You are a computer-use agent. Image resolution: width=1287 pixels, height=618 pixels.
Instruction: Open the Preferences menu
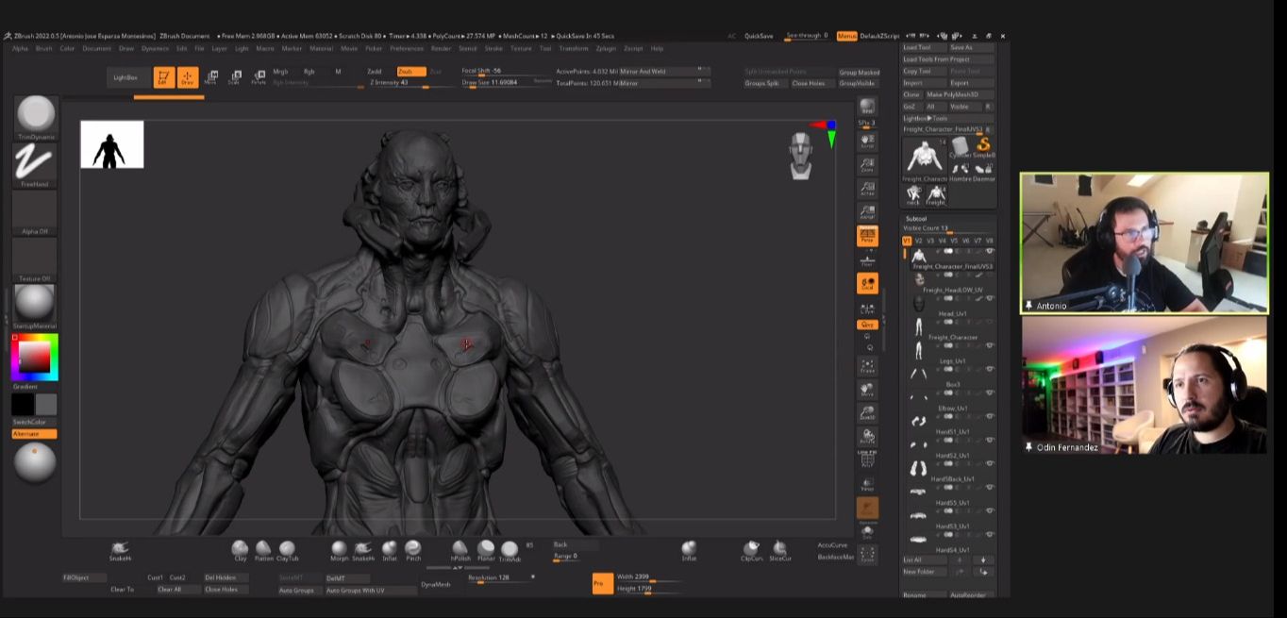[407, 48]
